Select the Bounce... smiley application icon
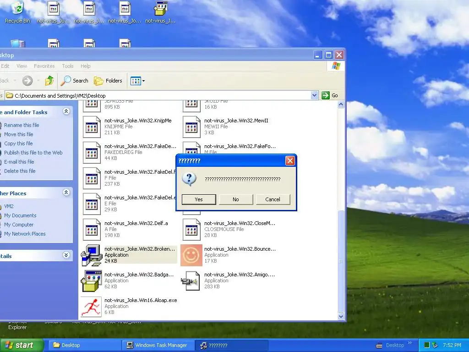This screenshot has width=469, height=352. (x=191, y=255)
